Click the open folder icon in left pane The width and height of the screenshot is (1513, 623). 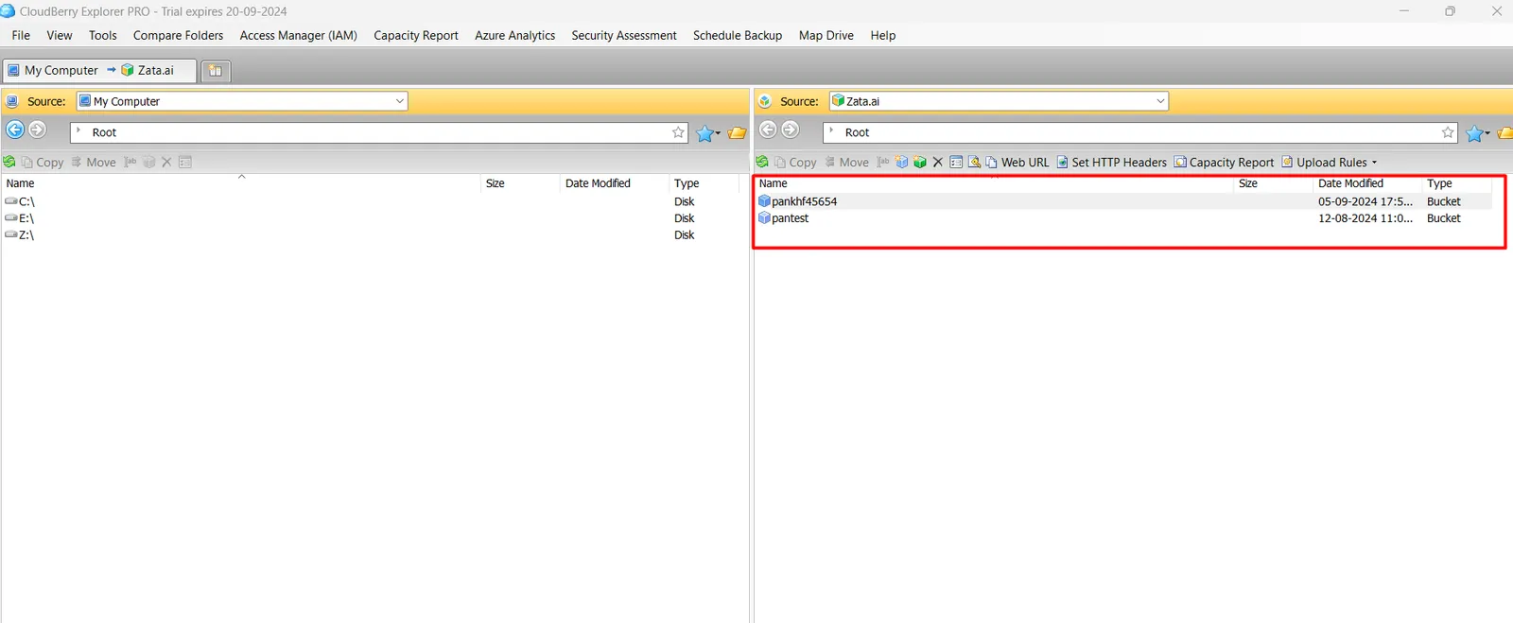(737, 133)
